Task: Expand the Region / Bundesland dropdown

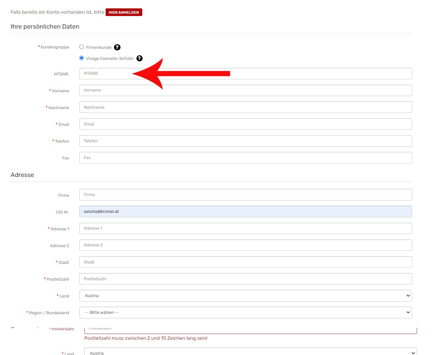Action: pos(245,312)
